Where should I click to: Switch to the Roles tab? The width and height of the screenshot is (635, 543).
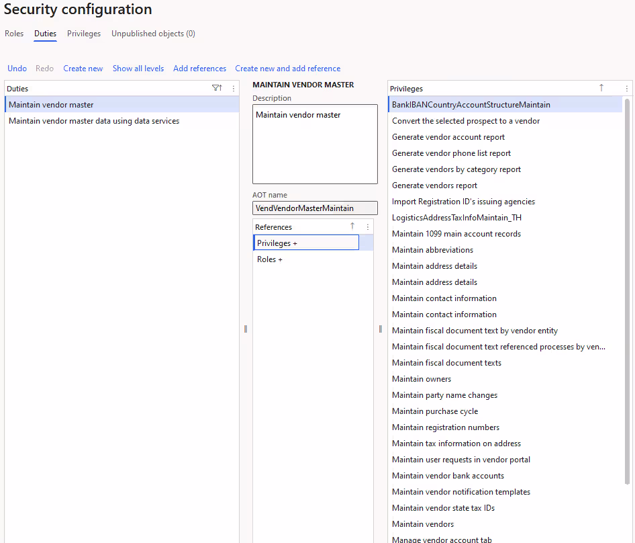click(14, 34)
